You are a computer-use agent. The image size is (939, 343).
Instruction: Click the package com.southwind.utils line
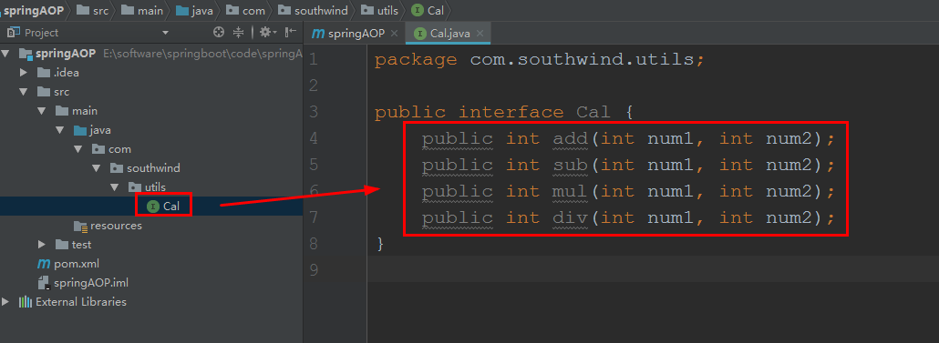[x=540, y=60]
